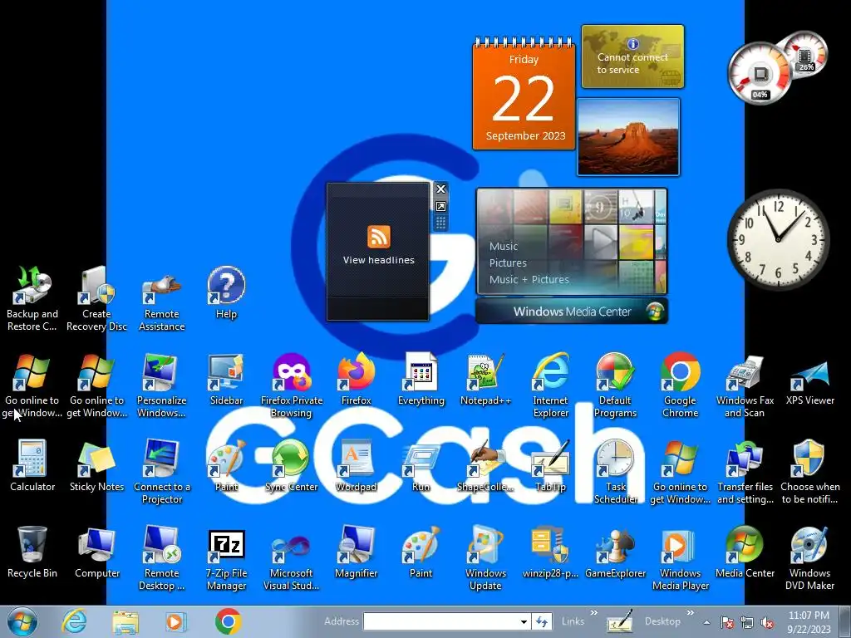This screenshot has width=851, height=638.
Task: Expand the Desktop toolbar chevron
Action: (x=691, y=613)
